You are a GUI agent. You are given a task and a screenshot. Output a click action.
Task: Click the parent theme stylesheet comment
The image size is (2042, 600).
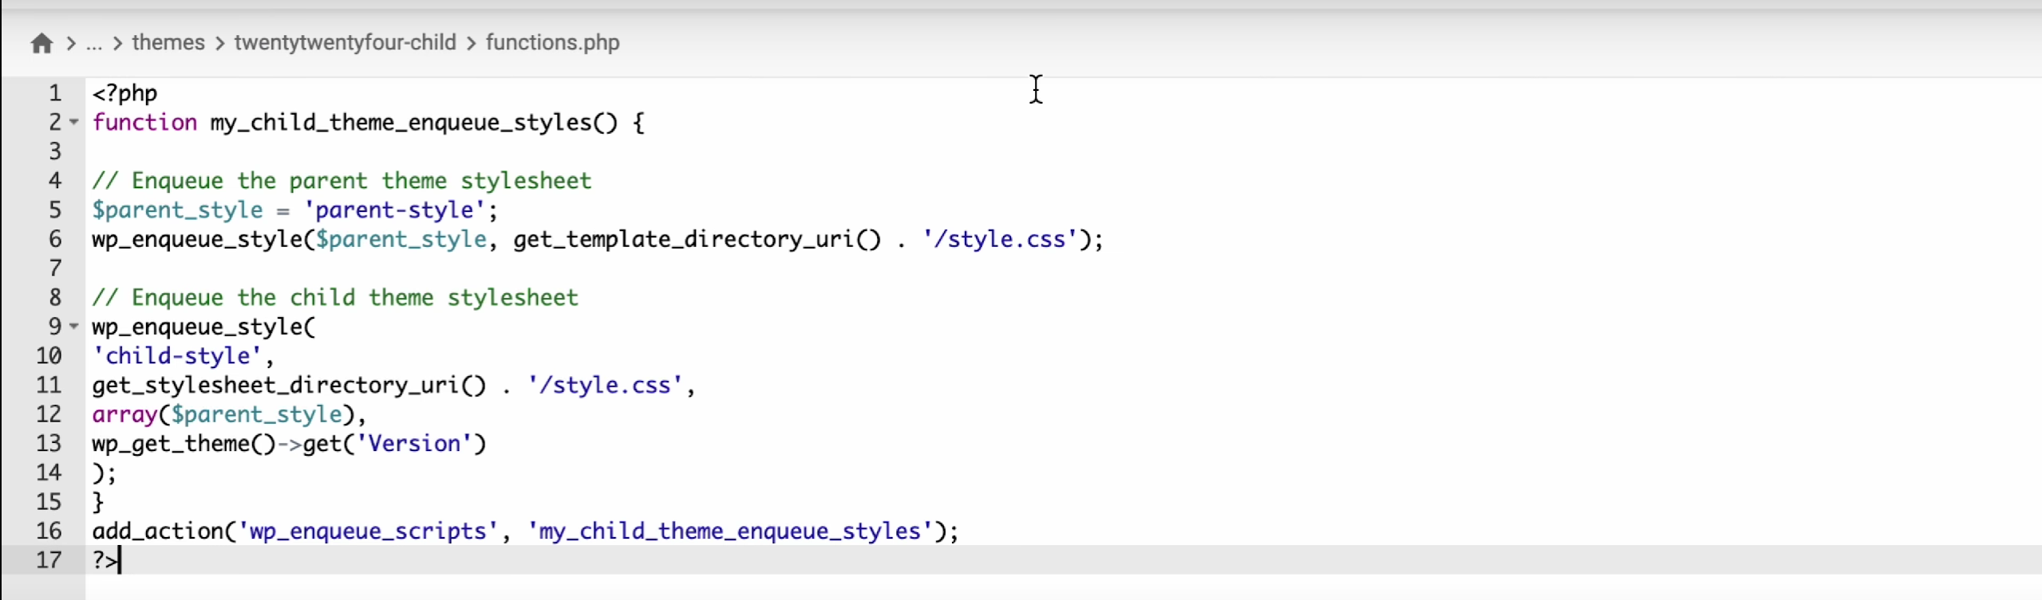click(x=342, y=181)
